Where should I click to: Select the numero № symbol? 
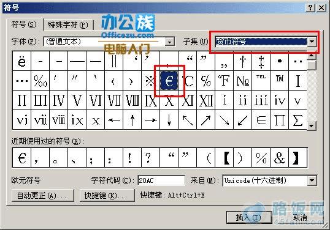click(x=243, y=81)
